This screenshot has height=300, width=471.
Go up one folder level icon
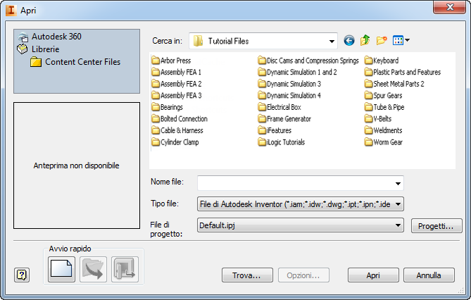365,40
